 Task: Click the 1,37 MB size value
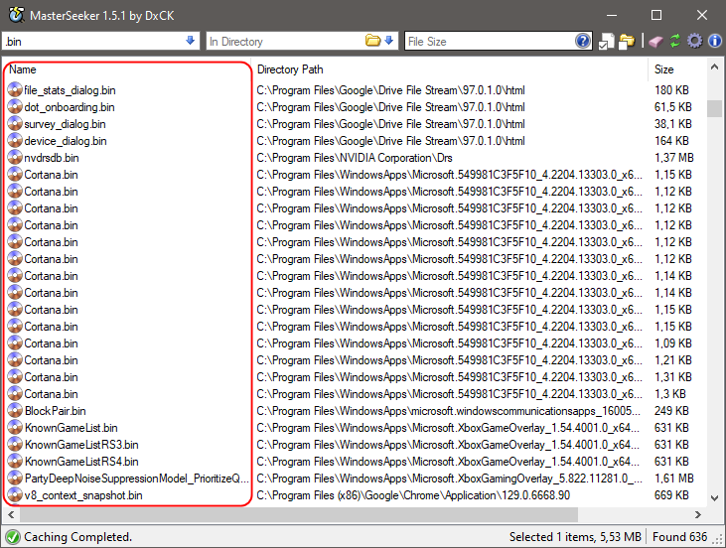674,158
